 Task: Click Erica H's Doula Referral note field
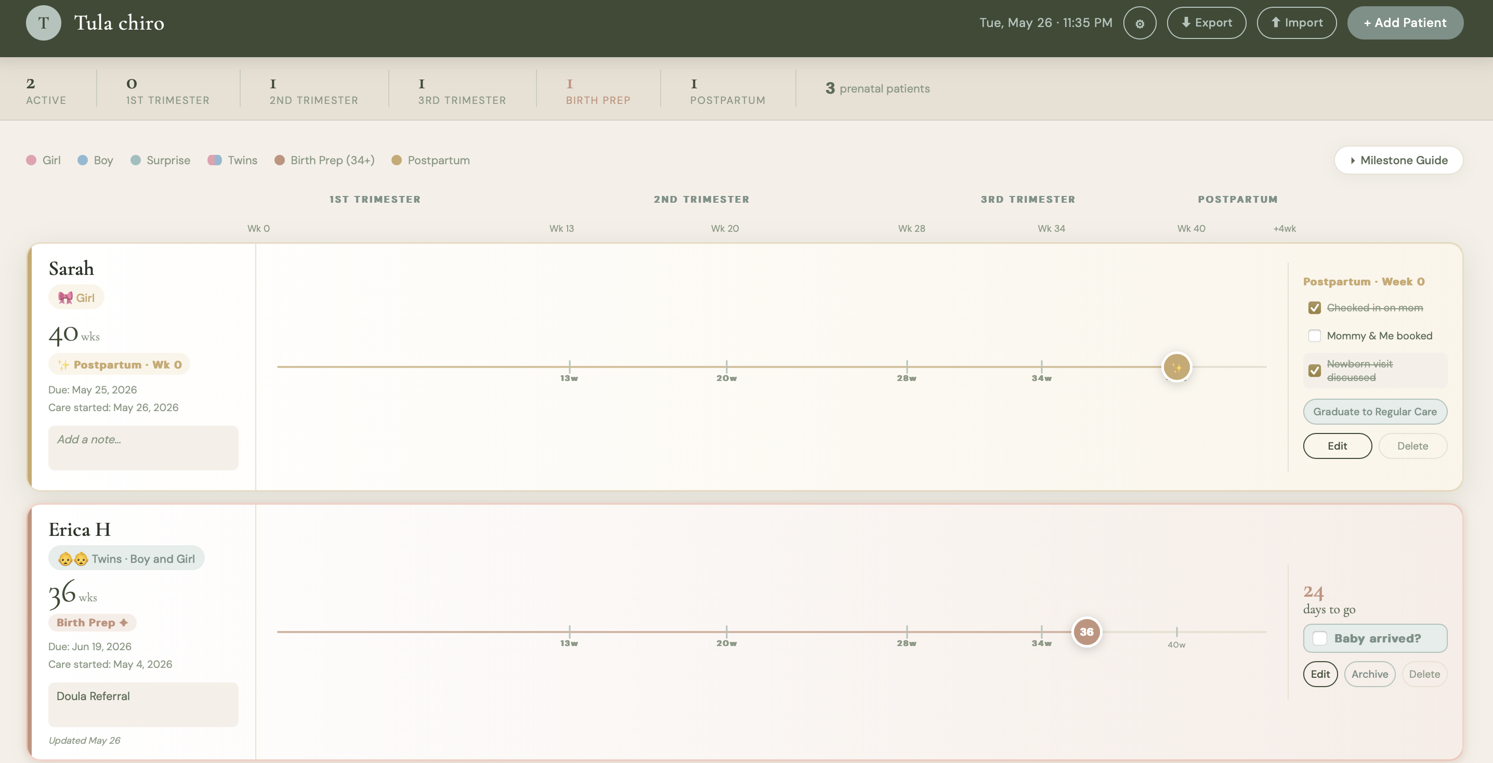[143, 705]
